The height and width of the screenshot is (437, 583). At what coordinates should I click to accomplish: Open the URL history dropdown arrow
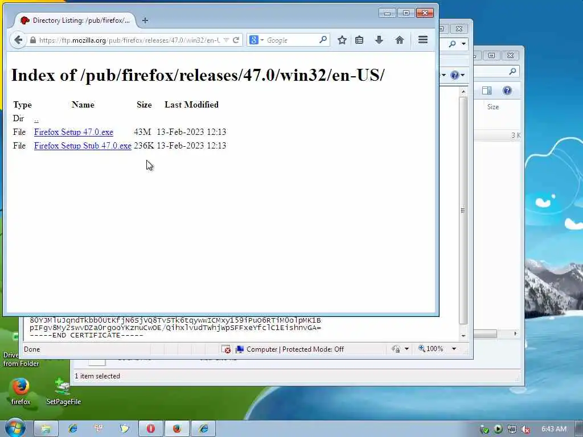[x=226, y=40]
